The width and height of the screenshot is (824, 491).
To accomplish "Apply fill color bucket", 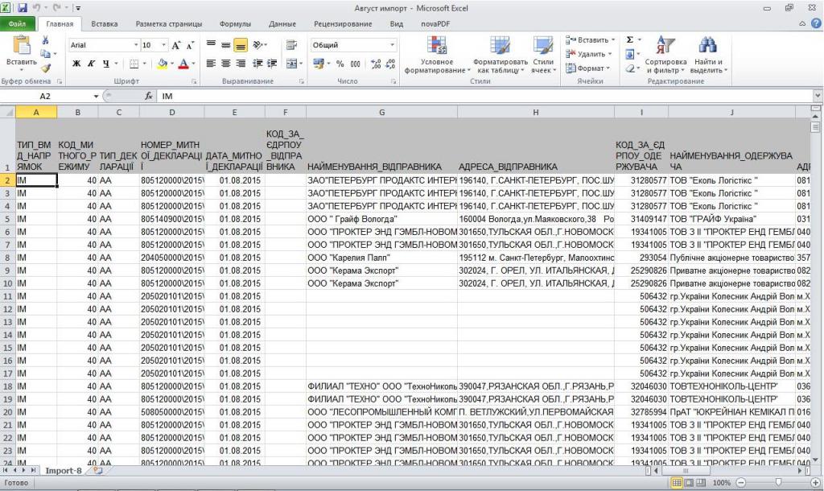I will pos(162,64).
